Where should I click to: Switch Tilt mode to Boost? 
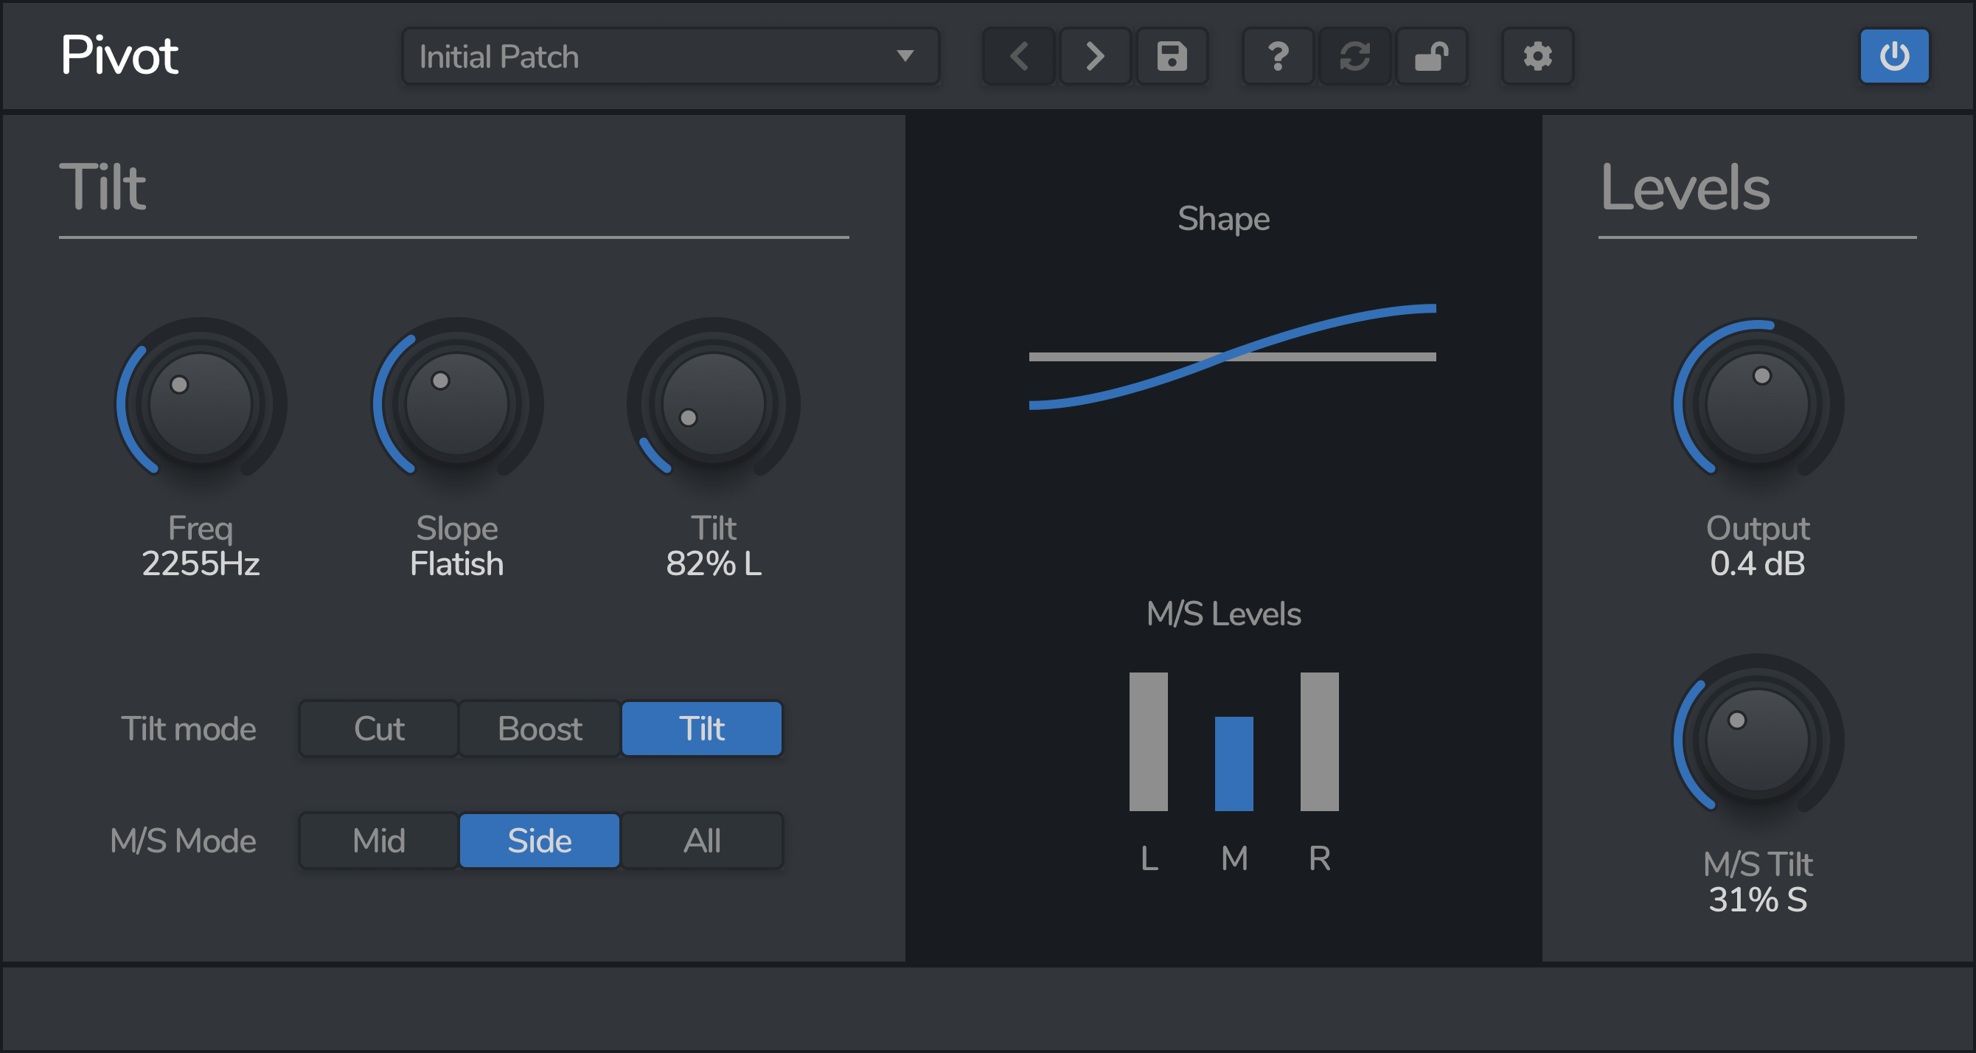[539, 729]
